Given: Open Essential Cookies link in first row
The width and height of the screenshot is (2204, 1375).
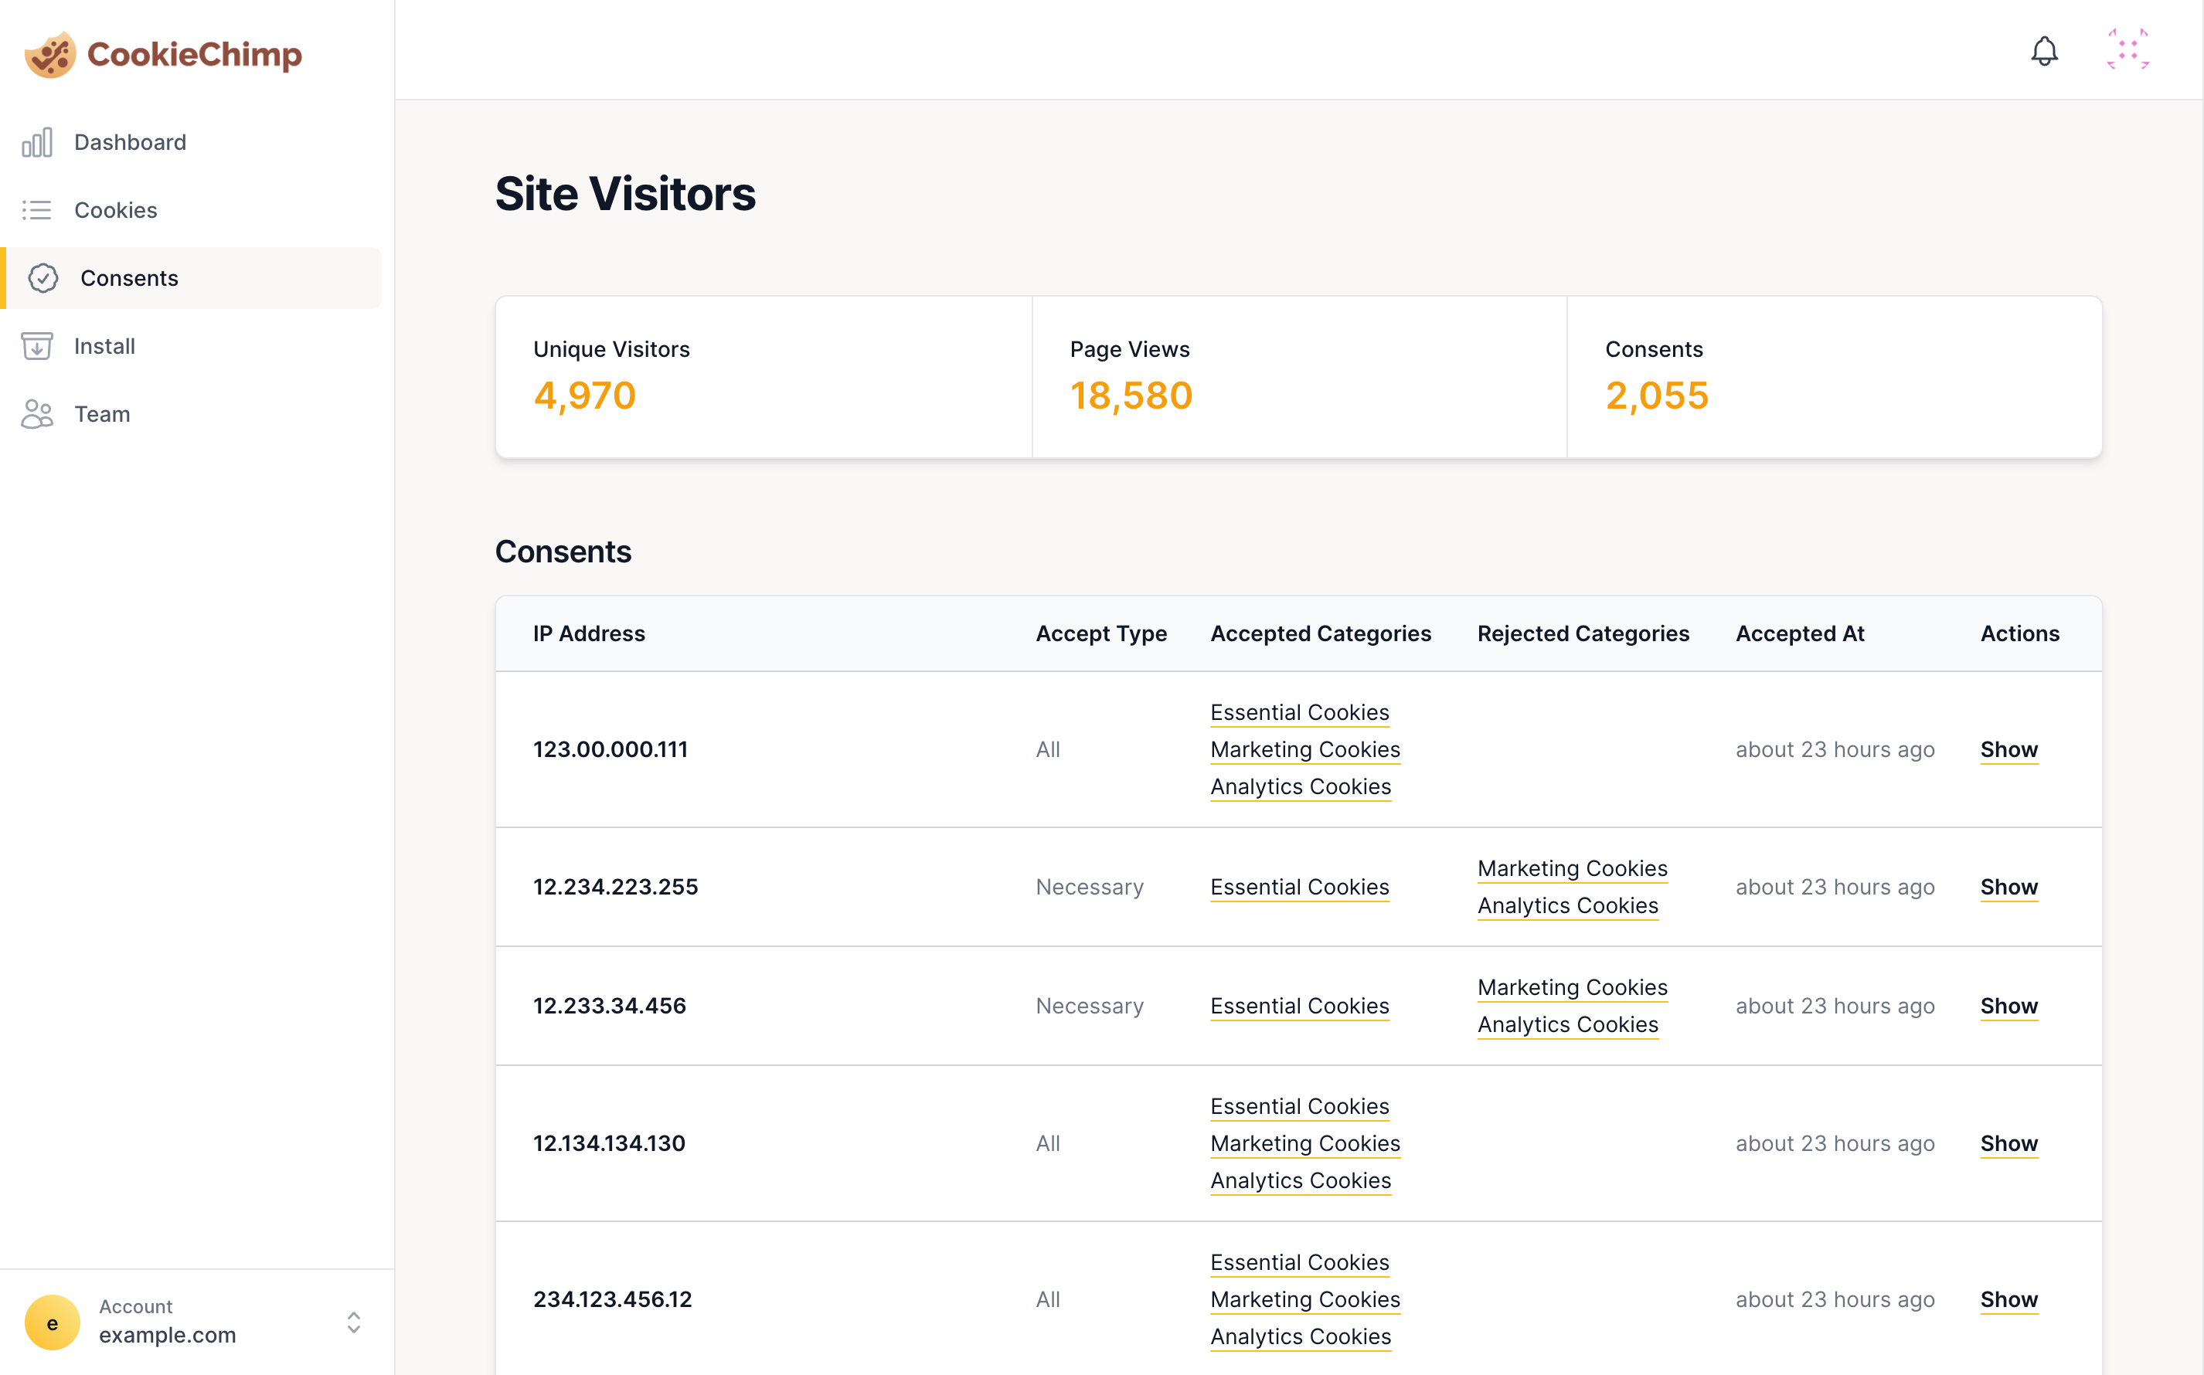Looking at the screenshot, I should [x=1300, y=712].
